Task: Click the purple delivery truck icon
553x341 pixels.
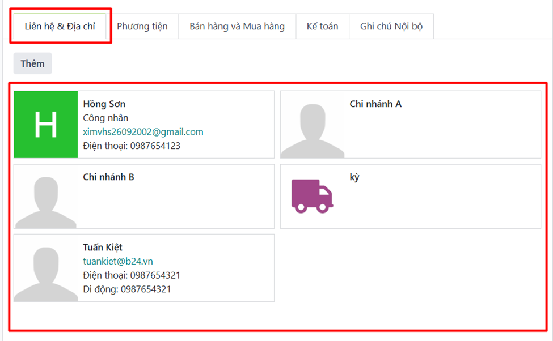Action: (312, 196)
